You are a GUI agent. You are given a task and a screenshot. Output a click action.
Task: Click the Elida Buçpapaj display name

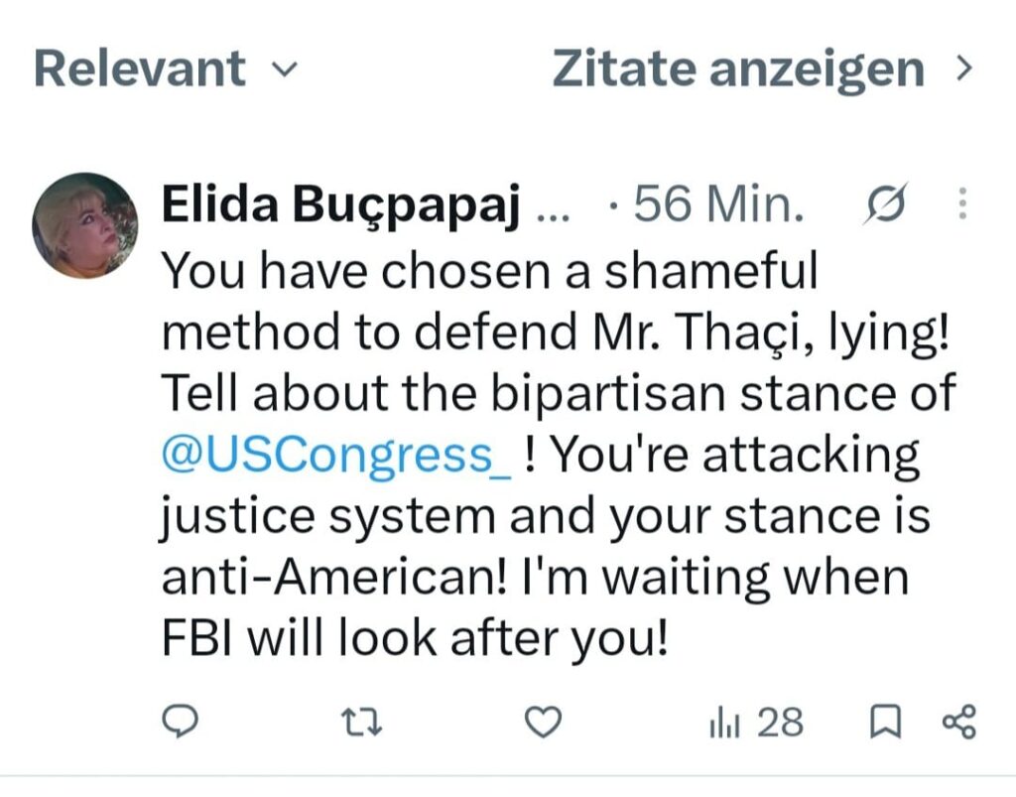341,204
